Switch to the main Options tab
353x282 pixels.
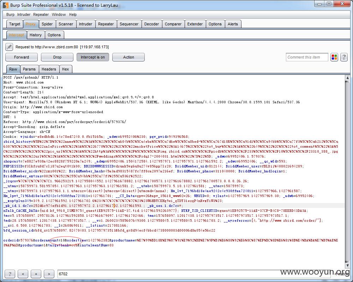pos(215,24)
